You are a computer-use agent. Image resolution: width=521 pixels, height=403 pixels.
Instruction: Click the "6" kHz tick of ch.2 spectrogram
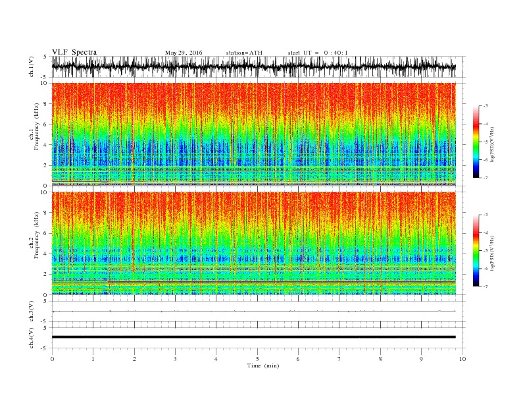pyautogui.click(x=45, y=233)
